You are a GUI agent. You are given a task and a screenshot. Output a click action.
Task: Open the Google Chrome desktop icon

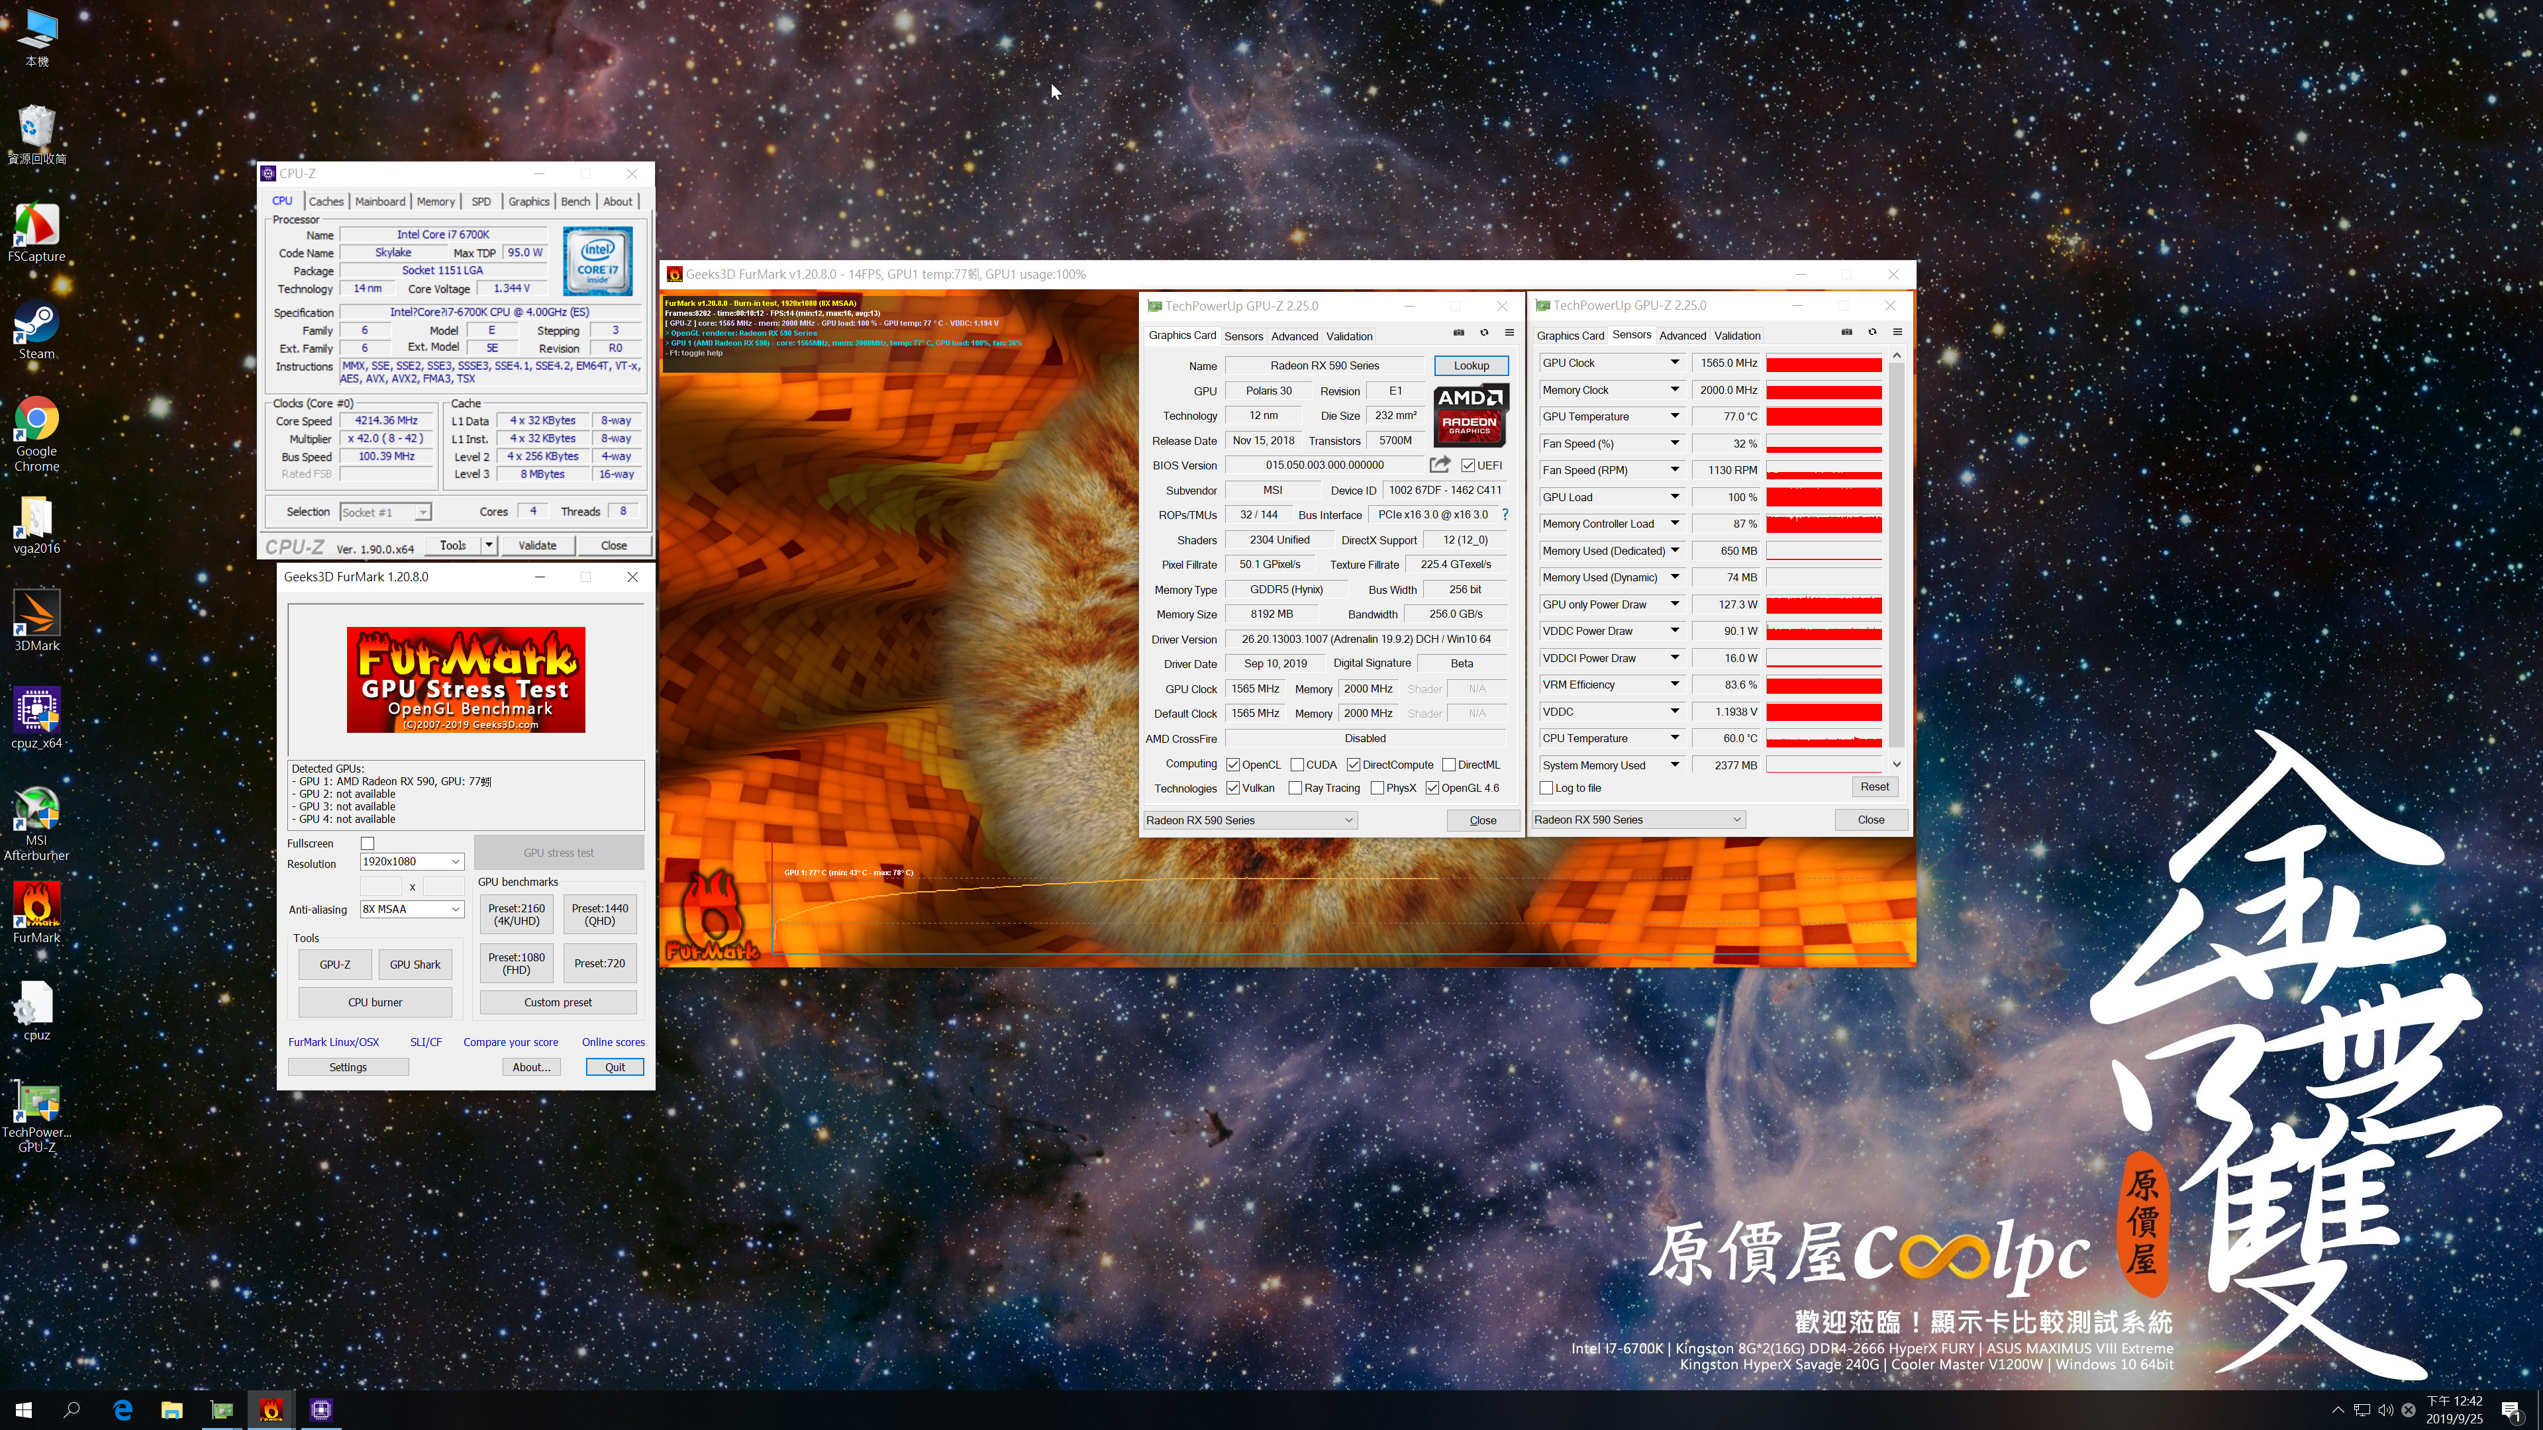(36, 434)
